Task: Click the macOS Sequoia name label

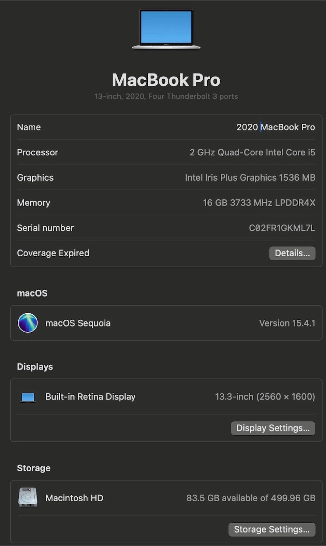Action: 78,323
